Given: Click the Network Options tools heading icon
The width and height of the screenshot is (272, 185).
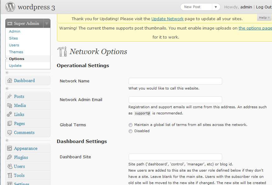Looking at the screenshot, I should 62,52.
